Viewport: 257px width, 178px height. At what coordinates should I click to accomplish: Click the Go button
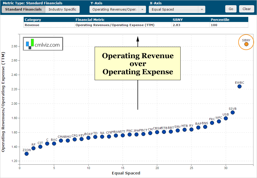[231, 9]
